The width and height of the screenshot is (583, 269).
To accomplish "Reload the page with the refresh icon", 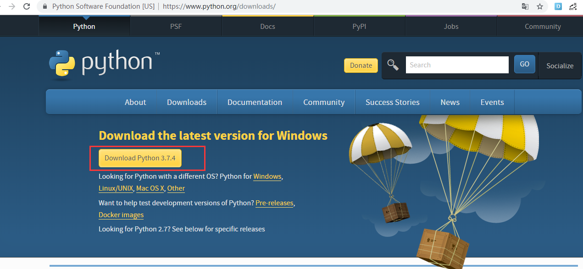I will point(27,6).
